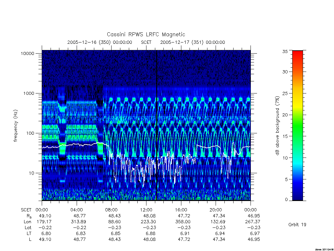
Task: Click the 'Rs' row label
Action: tap(29, 216)
